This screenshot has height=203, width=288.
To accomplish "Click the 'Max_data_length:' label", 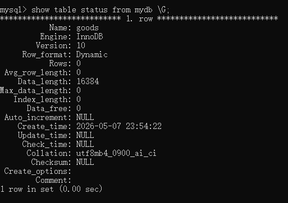I will [x=35, y=91].
